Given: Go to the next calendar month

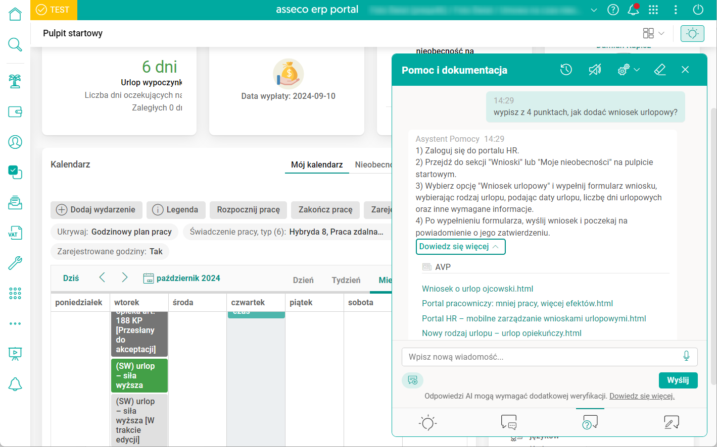Looking at the screenshot, I should point(124,277).
